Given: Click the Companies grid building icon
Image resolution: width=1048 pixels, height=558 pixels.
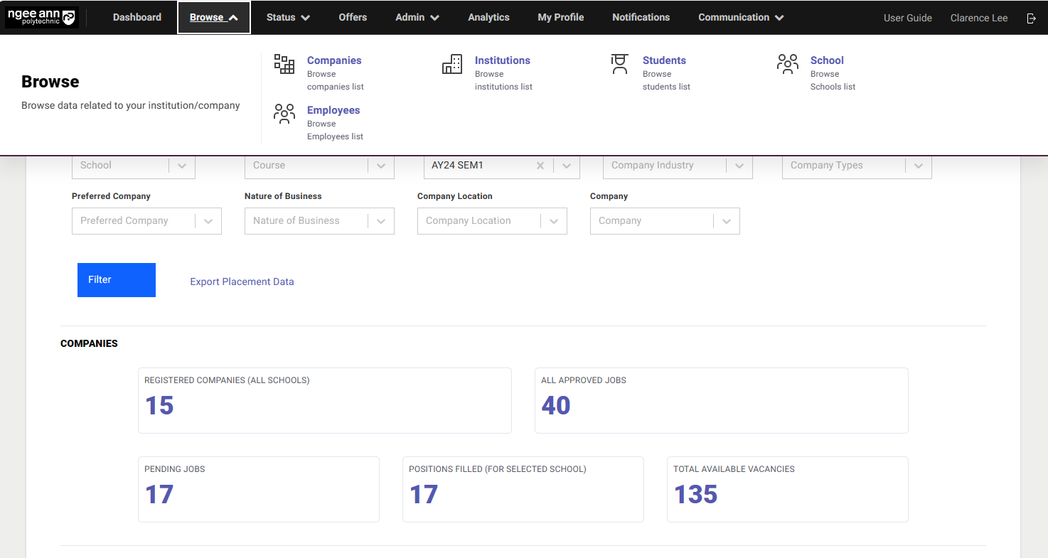Looking at the screenshot, I should [x=284, y=64].
